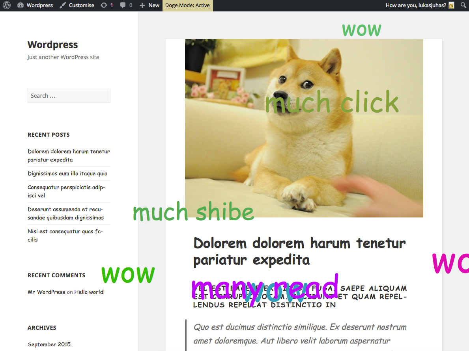This screenshot has height=351, width=469.
Task: Click the Recent Posts widget heading
Action: pyautogui.click(x=49, y=135)
